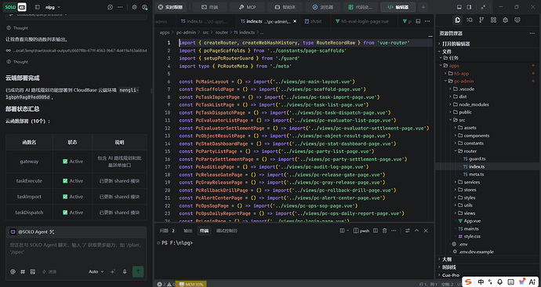Close the active index.ts pc-admin tab

tap(295, 21)
